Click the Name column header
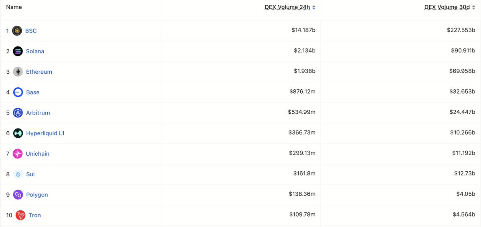This screenshot has height=227, width=481. (14, 7)
